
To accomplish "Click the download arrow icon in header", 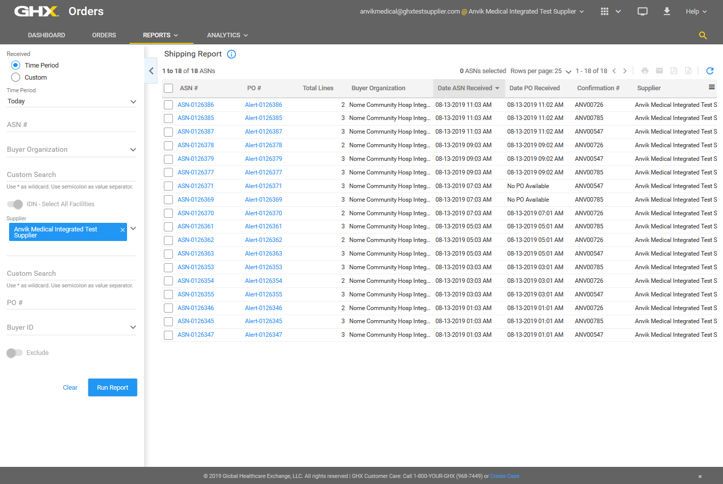I will coord(667,12).
